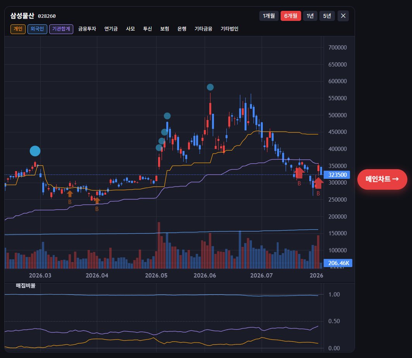Click the orange B buy arrow near 2026.04

[x=97, y=201]
